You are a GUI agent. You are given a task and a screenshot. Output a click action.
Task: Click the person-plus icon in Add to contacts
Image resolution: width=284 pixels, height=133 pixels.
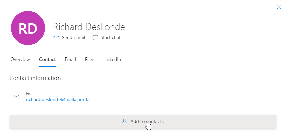pos(125,121)
